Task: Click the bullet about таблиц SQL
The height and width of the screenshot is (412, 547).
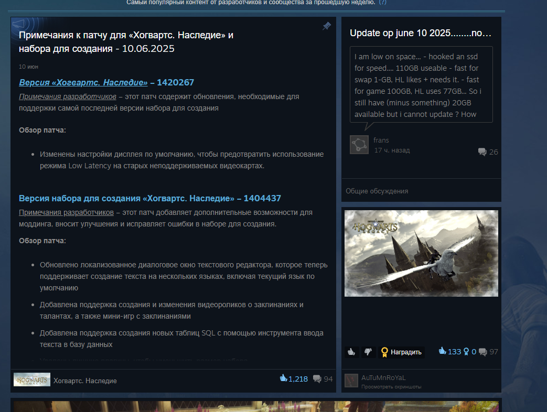Action: tap(181, 339)
